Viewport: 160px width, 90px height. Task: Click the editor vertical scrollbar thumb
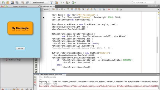(x=157, y=45)
